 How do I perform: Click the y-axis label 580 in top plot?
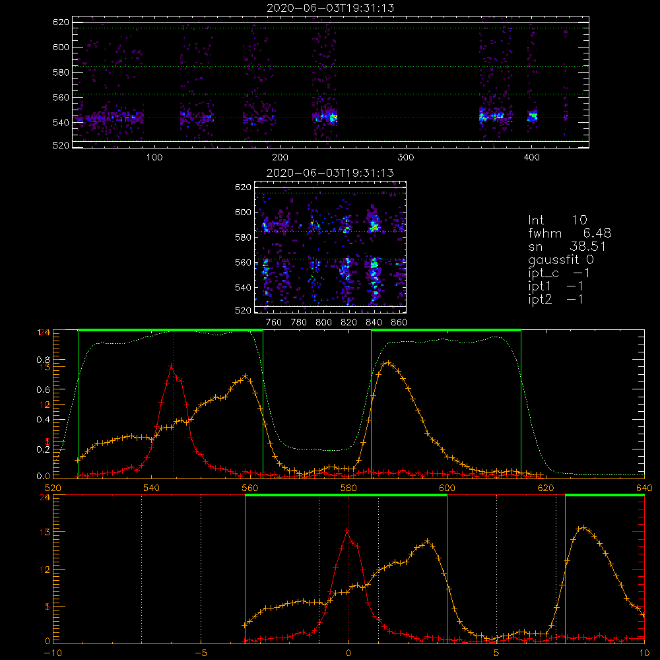tap(61, 73)
